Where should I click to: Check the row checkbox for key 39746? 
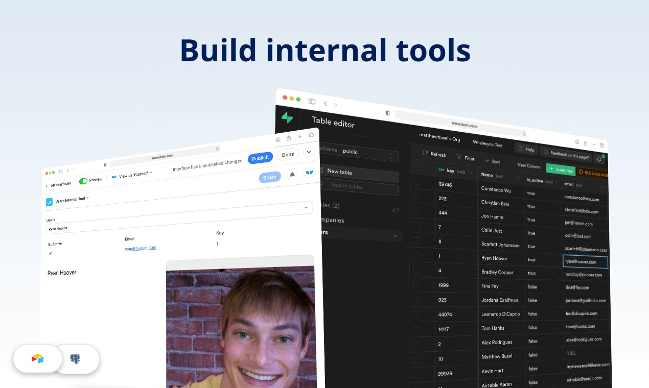[416, 181]
